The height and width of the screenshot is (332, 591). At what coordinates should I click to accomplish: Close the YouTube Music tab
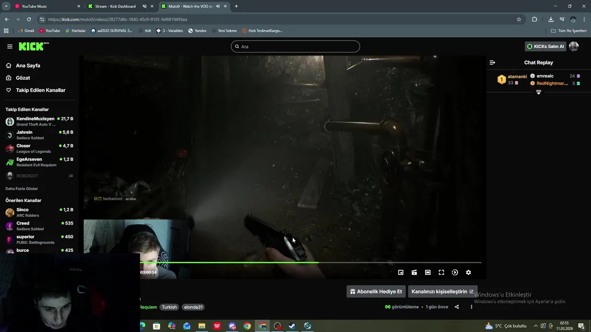click(x=78, y=6)
